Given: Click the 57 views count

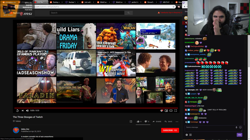Looking at the screenshot, I should pyautogui.click(x=17, y=121).
